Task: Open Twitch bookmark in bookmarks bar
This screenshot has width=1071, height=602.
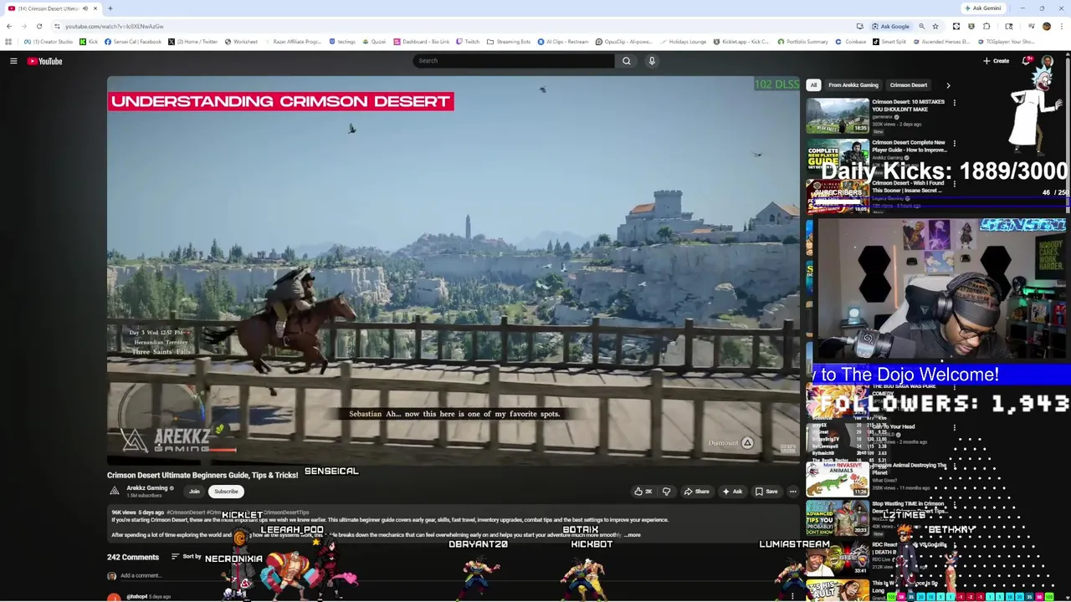Action: [467, 42]
